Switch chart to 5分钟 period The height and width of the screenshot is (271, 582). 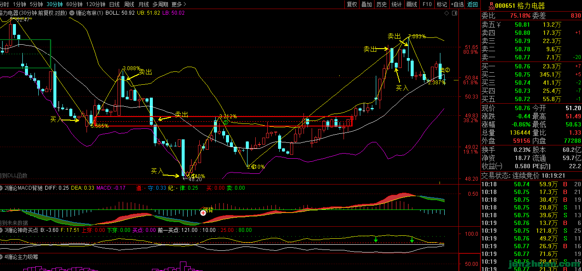(36, 4)
